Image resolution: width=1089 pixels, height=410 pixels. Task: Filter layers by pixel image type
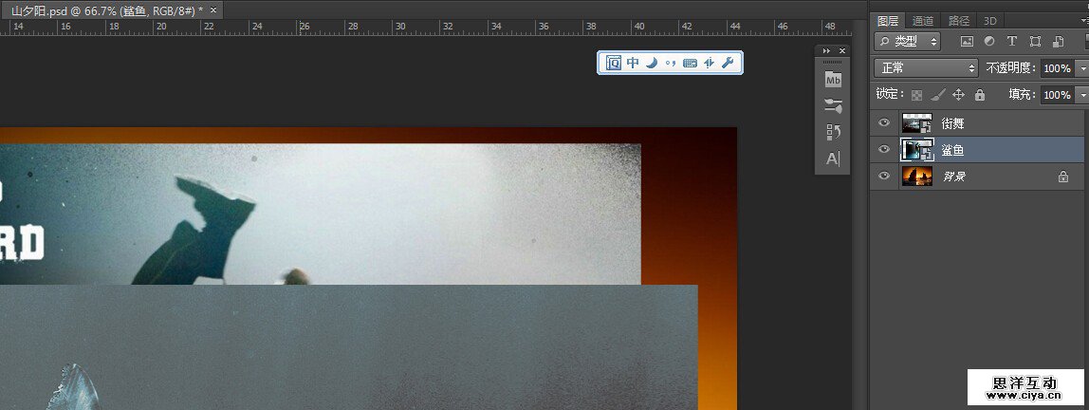click(968, 42)
